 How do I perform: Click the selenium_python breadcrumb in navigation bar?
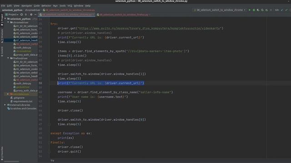(12, 10)
